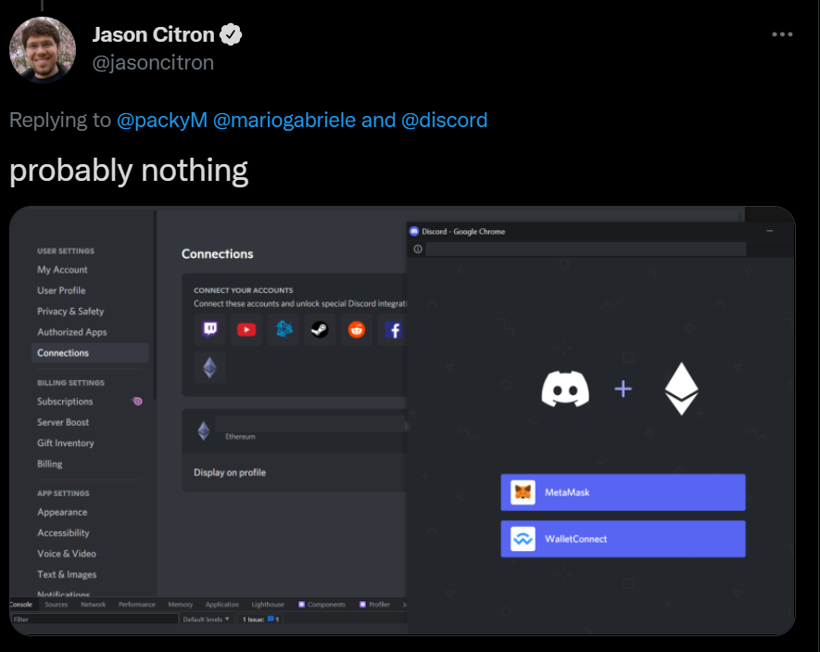Click the Jason Citron display name
820x652 pixels.
tap(153, 34)
